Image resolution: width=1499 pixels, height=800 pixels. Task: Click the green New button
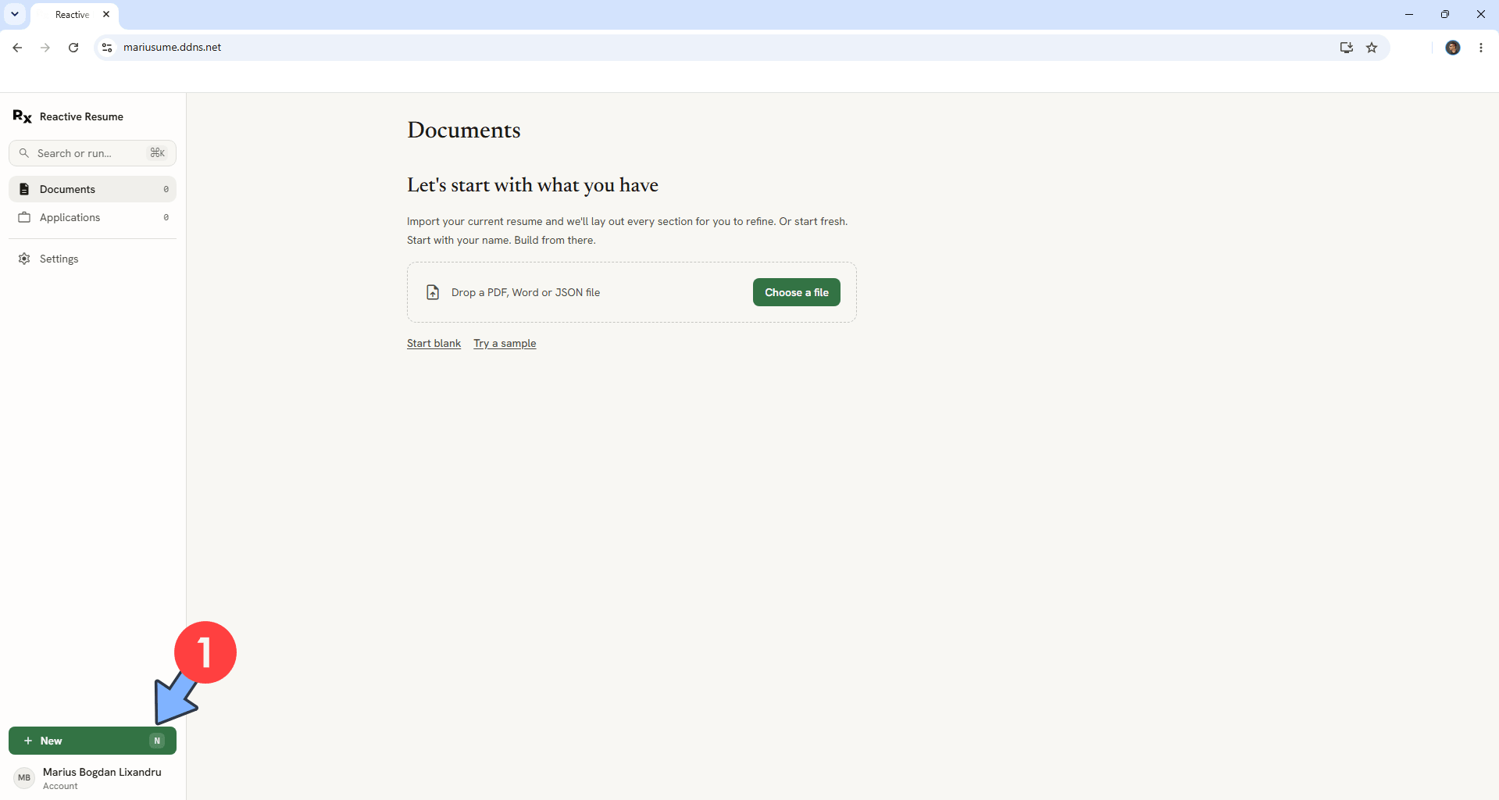pyautogui.click(x=92, y=741)
